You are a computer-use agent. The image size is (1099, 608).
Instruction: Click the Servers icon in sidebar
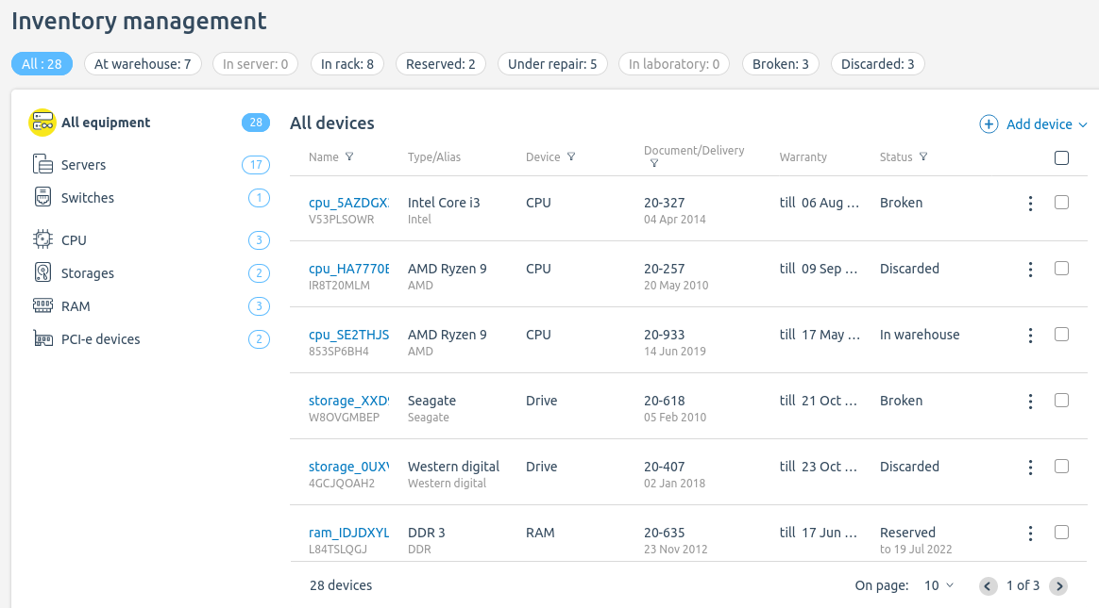42,164
